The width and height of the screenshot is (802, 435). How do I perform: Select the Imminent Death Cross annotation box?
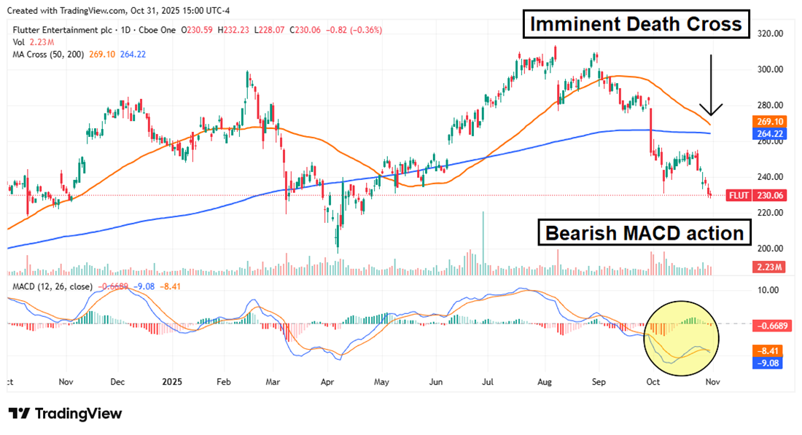pos(636,23)
